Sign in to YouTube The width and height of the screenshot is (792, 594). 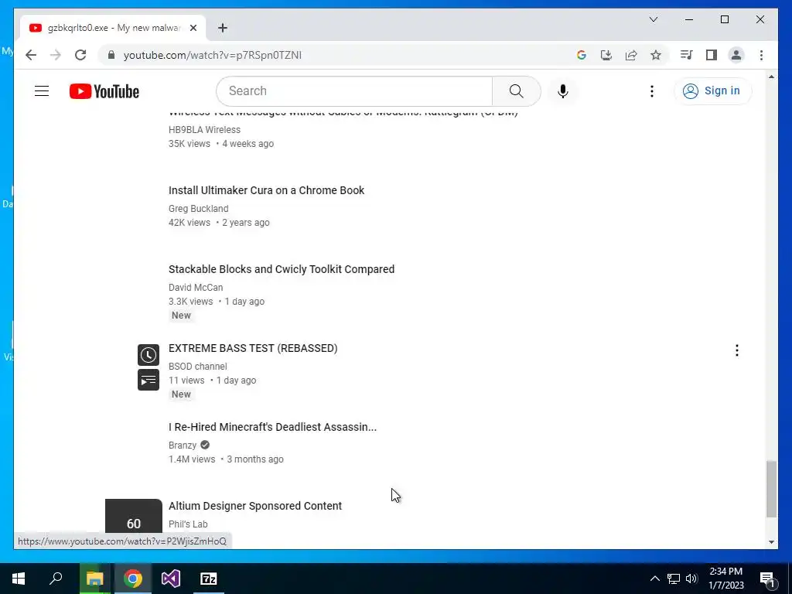[712, 91]
